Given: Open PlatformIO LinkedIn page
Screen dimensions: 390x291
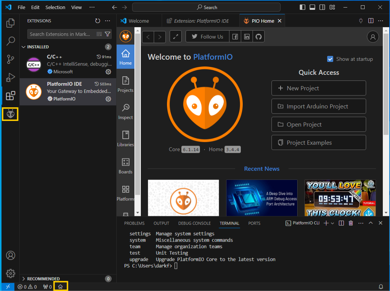Looking at the screenshot, I should click(x=247, y=37).
